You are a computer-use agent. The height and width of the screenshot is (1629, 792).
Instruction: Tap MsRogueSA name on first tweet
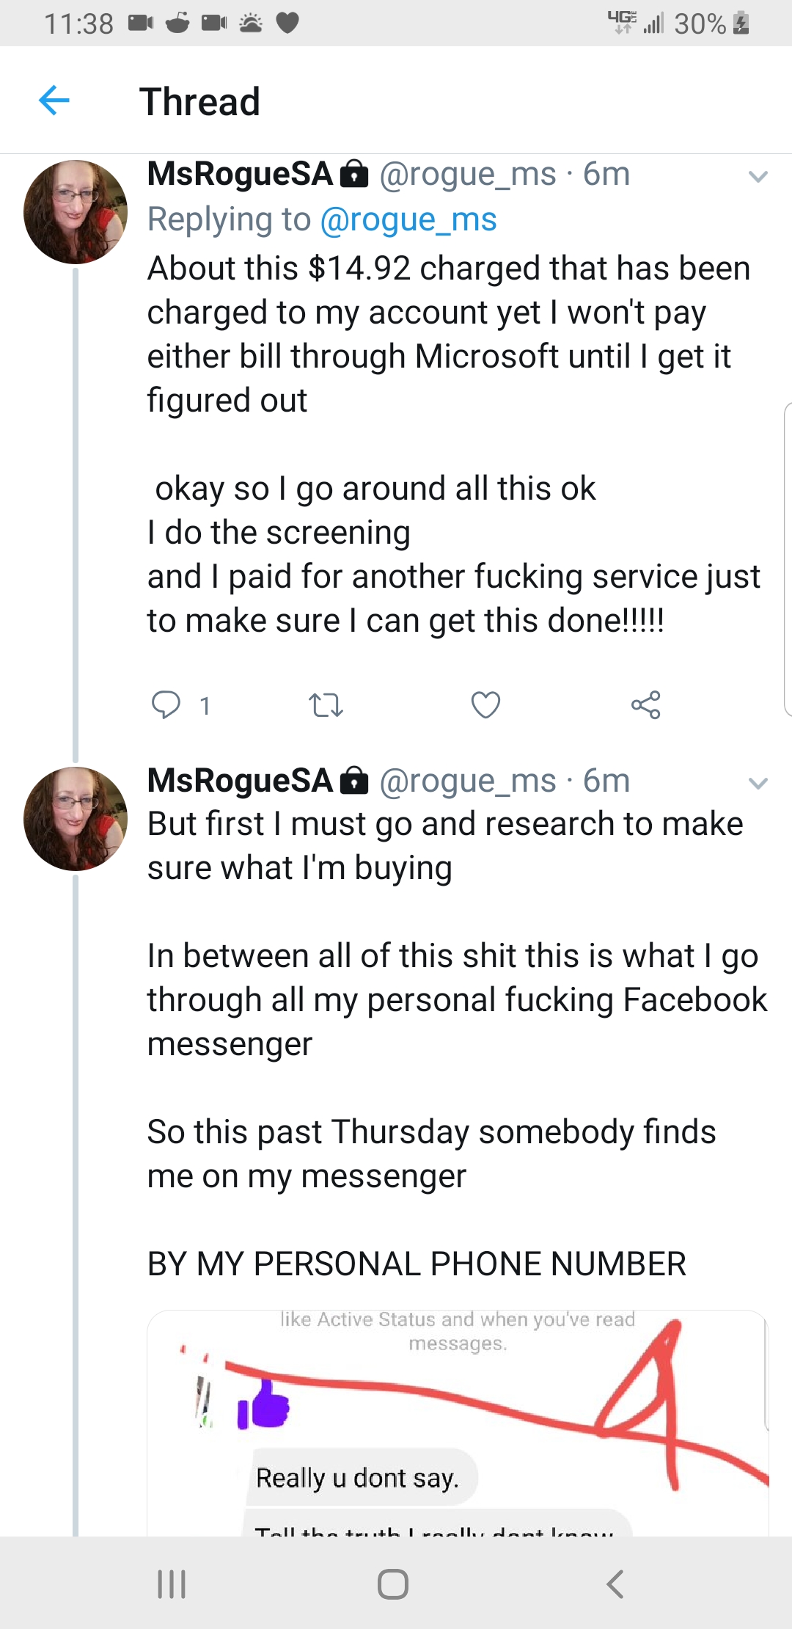point(241,174)
